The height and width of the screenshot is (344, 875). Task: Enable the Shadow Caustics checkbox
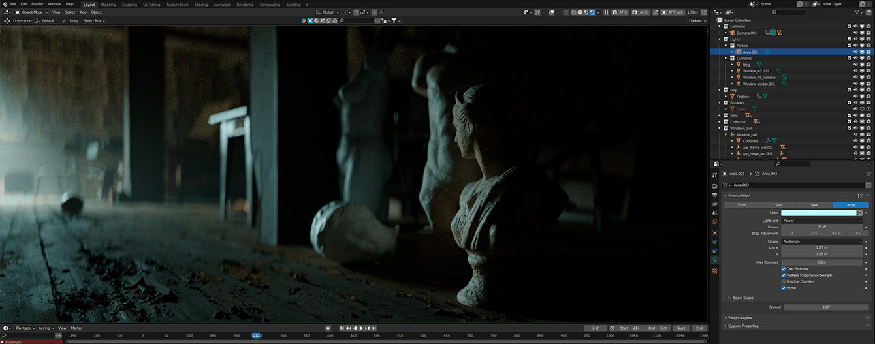click(x=784, y=281)
